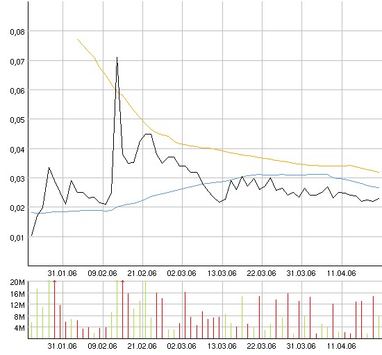The width and height of the screenshot is (382, 355).
Task: Click the red volume bar after 02.03.06
Action: [185, 315]
